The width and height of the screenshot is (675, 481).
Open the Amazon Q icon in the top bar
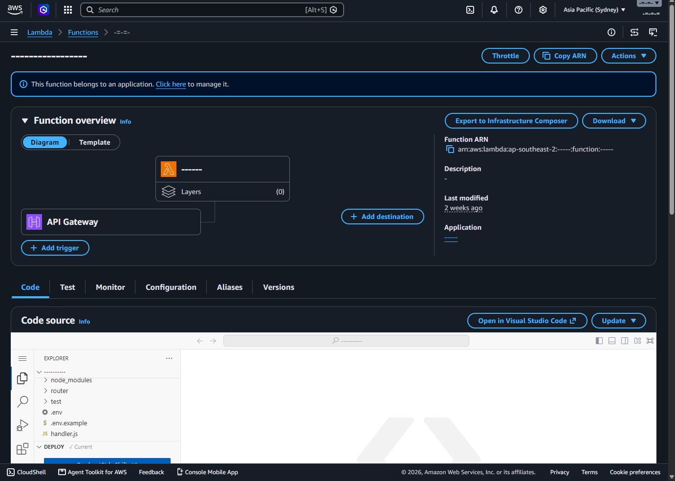(x=44, y=10)
